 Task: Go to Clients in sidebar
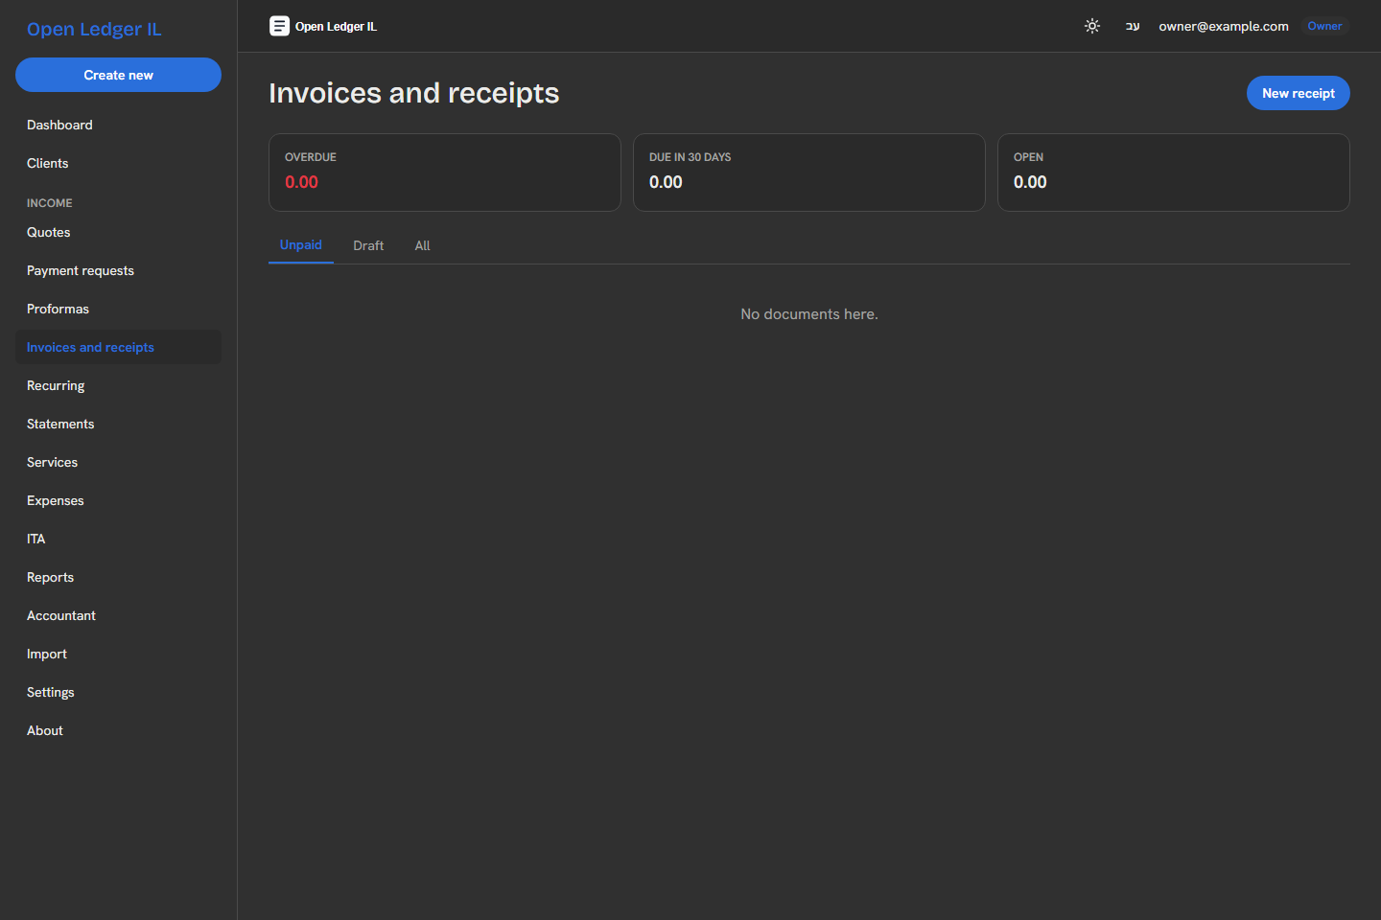pos(118,163)
